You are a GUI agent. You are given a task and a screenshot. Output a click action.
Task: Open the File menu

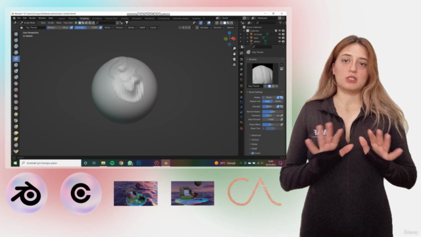tap(18, 18)
